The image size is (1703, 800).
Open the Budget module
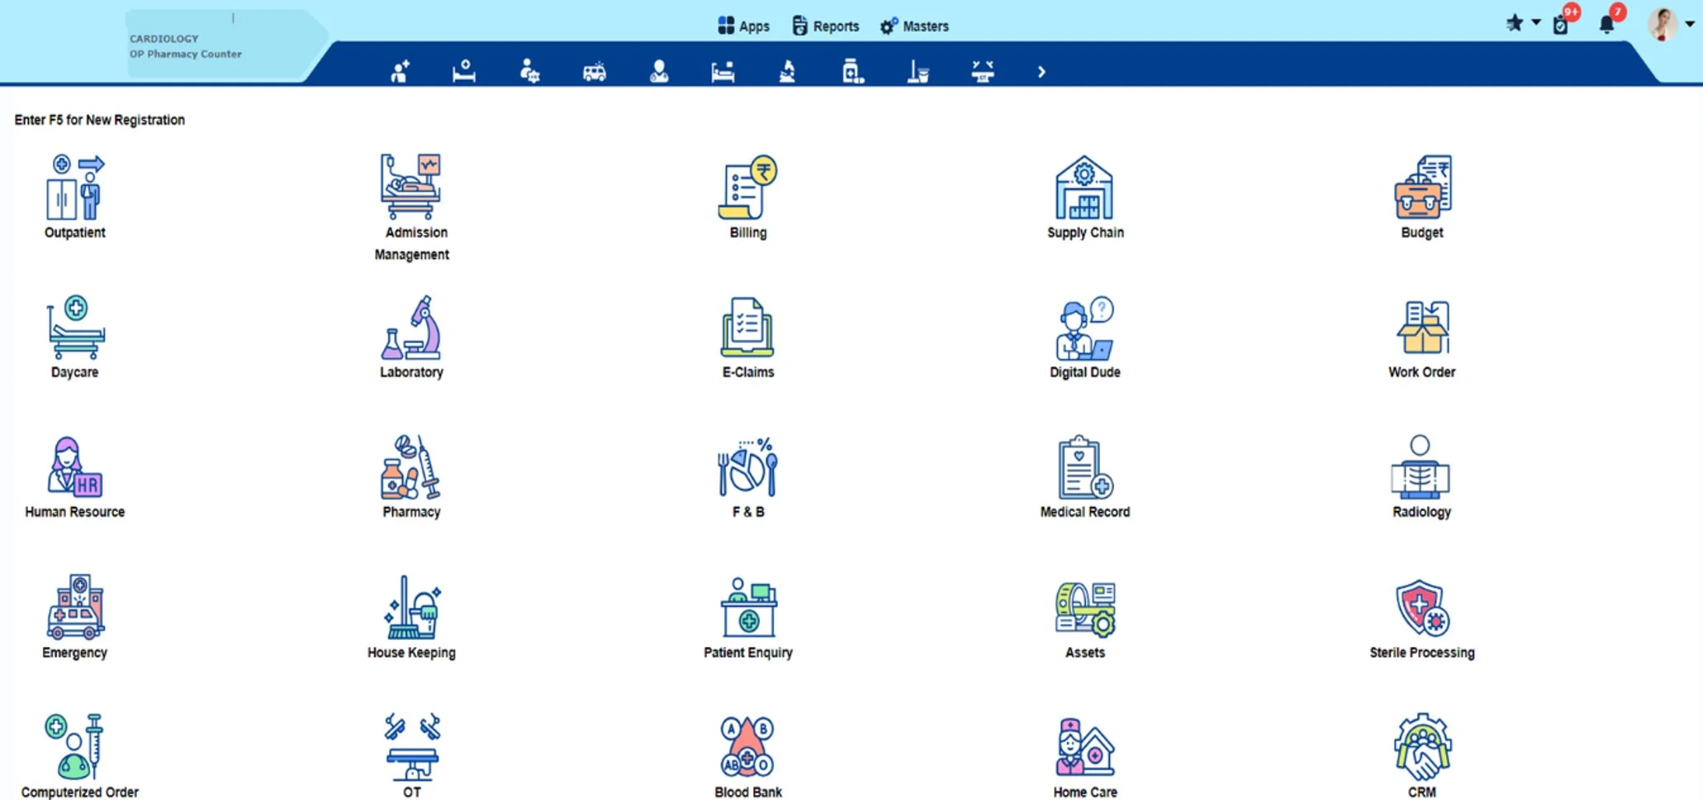point(1422,196)
